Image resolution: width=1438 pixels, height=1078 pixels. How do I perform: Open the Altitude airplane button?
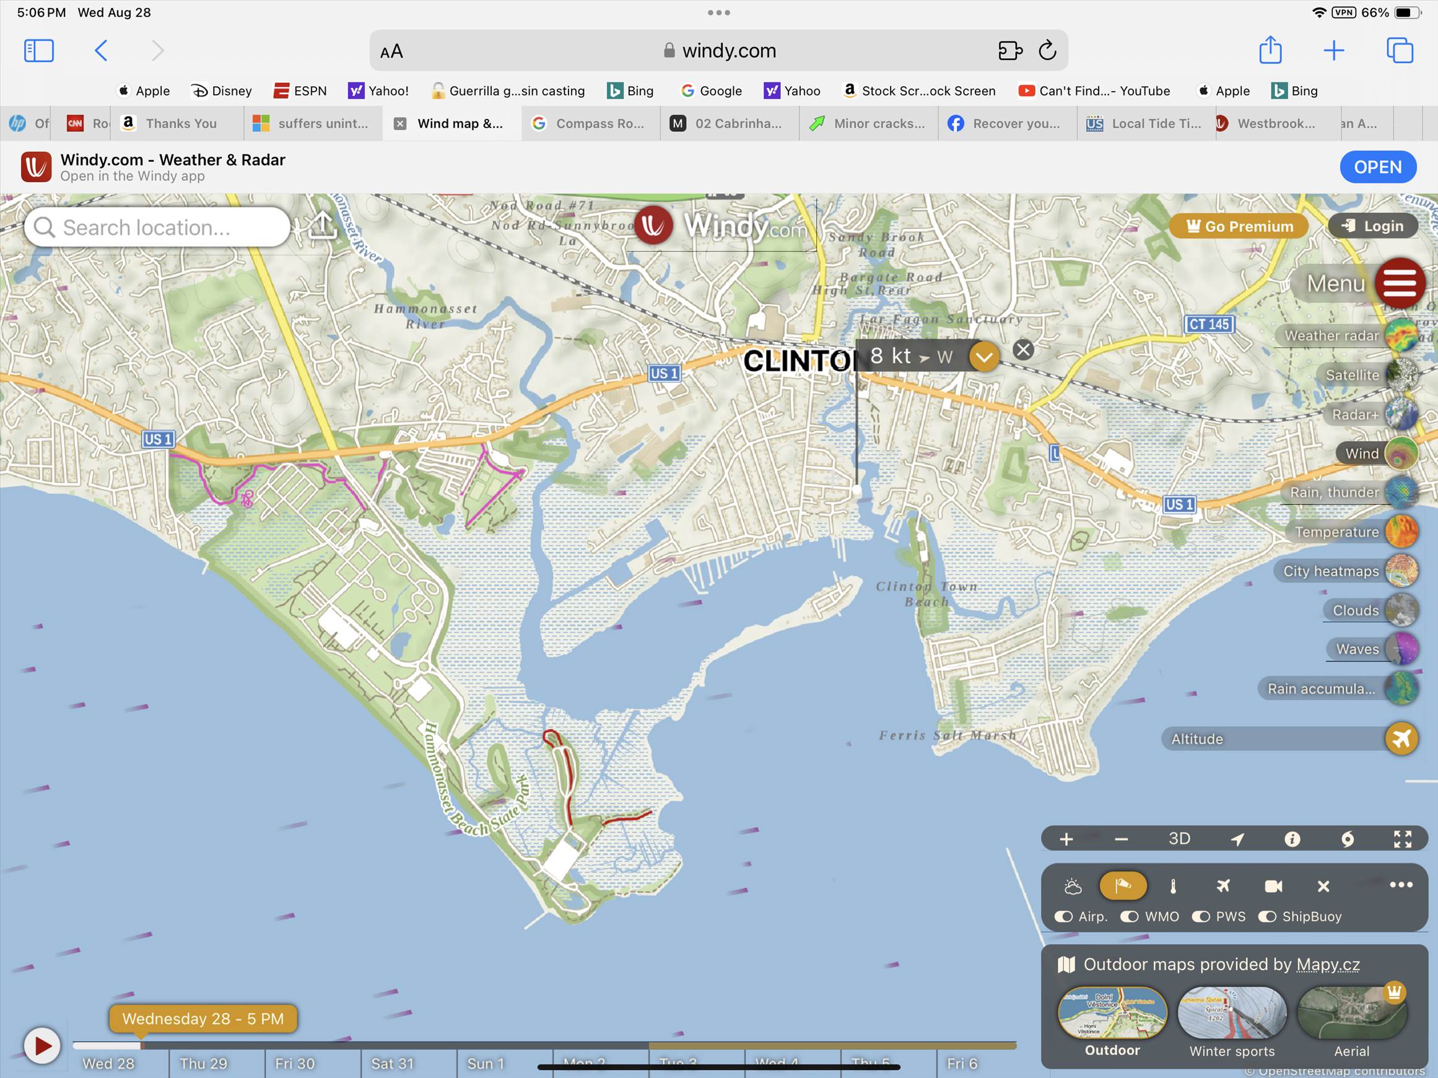pyautogui.click(x=1401, y=739)
